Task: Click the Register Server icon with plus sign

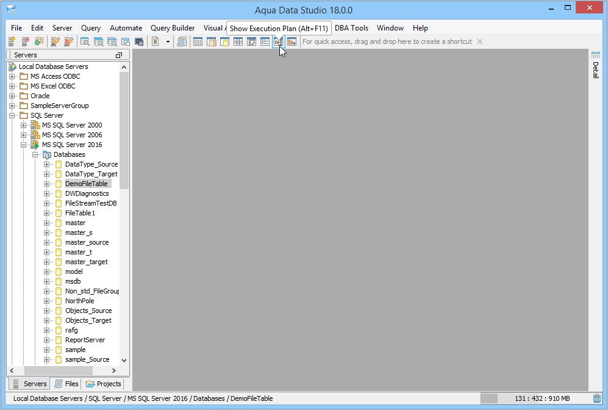Action: (12, 41)
